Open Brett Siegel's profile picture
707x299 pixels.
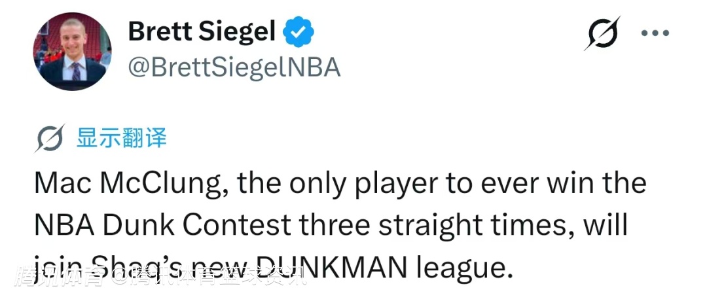pyautogui.click(x=73, y=51)
